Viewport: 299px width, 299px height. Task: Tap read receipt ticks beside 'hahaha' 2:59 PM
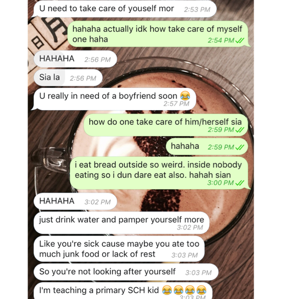240,147
